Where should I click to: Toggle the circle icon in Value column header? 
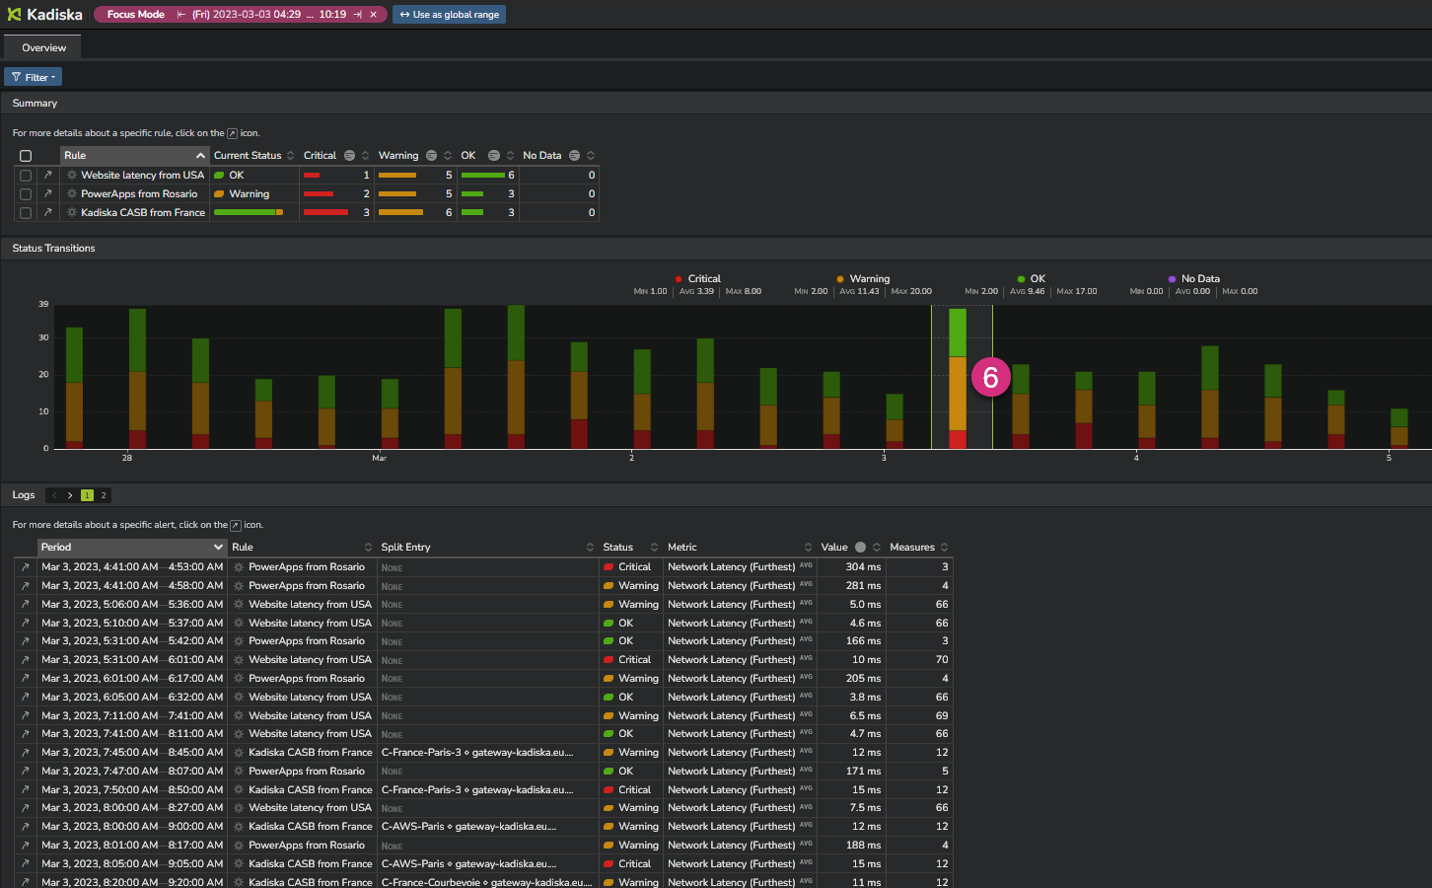click(x=860, y=548)
